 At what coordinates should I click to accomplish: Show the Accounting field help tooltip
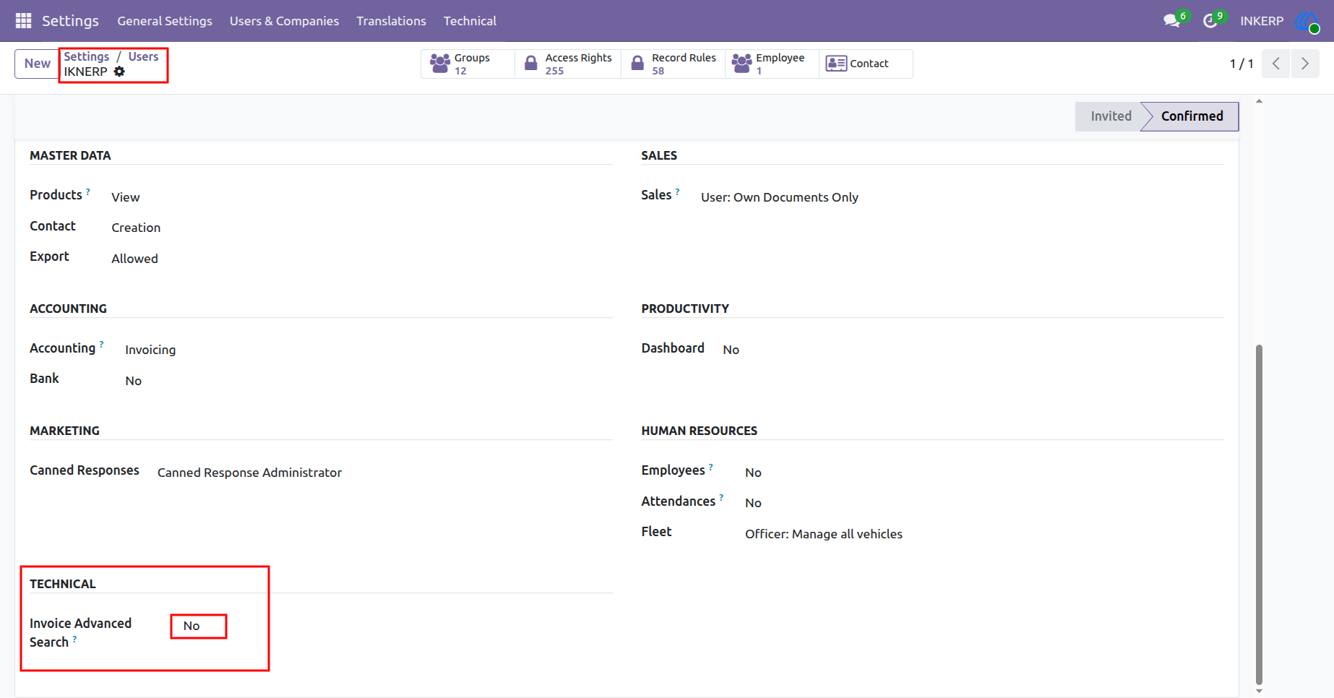(x=101, y=345)
